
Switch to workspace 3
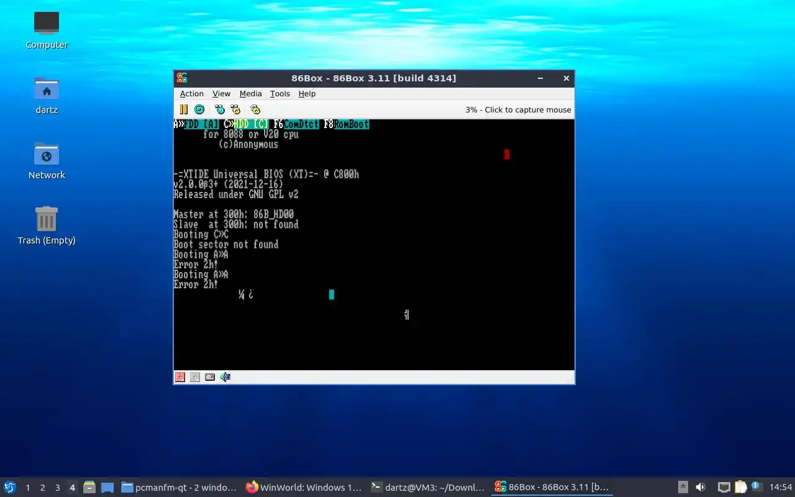pos(58,488)
